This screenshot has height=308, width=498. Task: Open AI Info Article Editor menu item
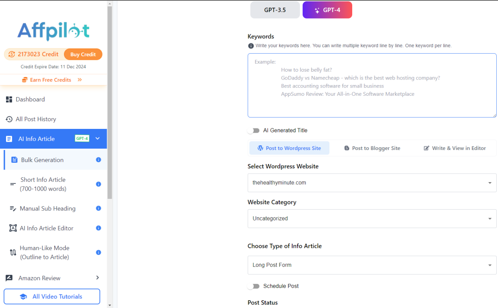(x=55, y=228)
